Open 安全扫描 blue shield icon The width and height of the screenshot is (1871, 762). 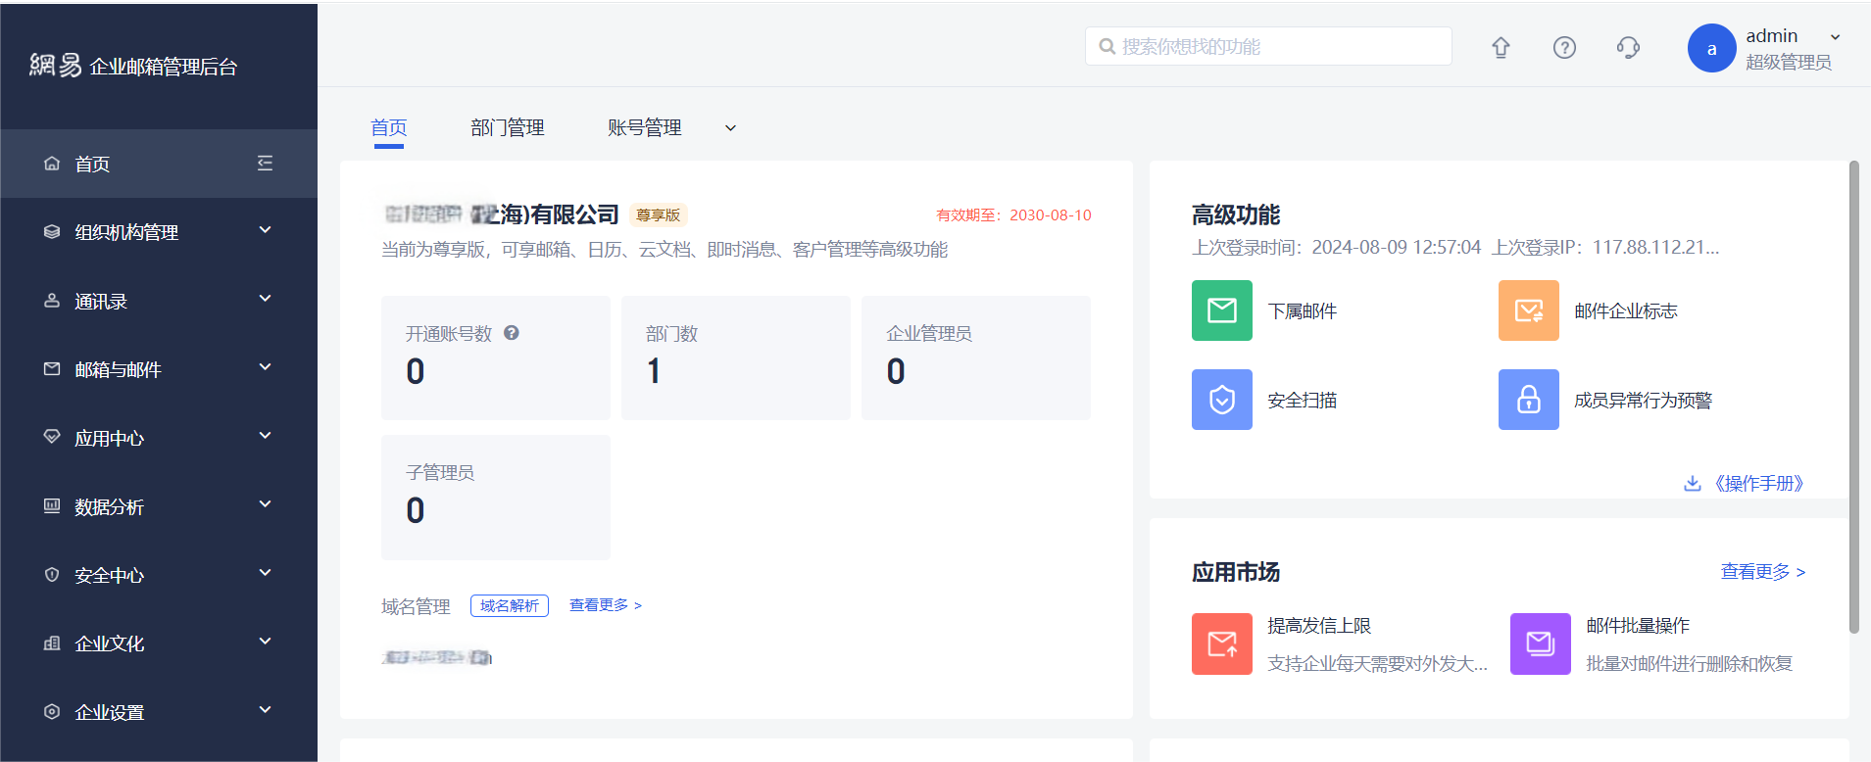click(x=1221, y=400)
